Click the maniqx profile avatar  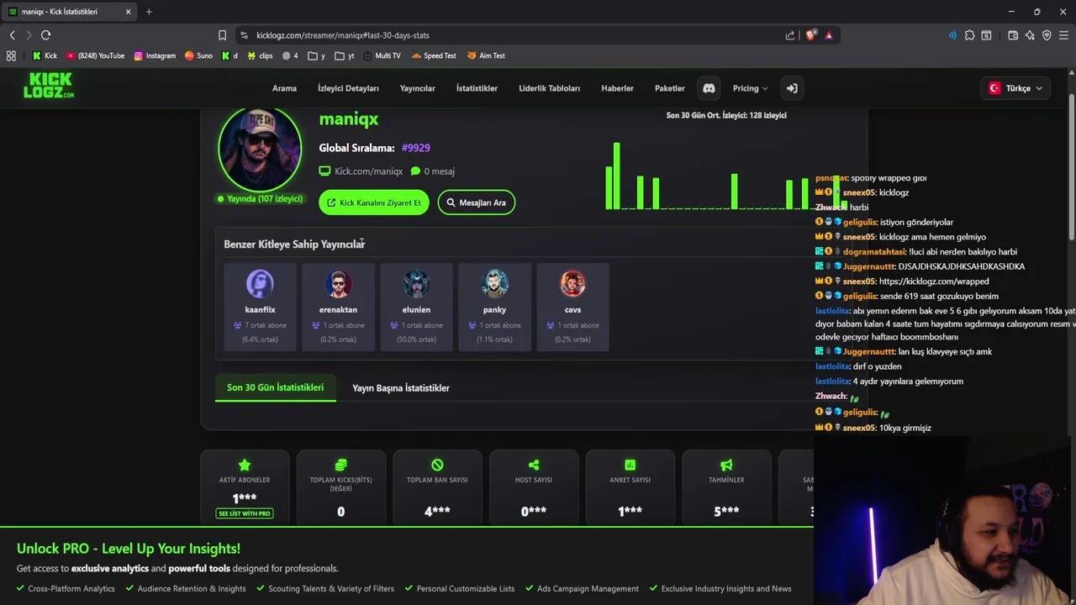(260, 150)
